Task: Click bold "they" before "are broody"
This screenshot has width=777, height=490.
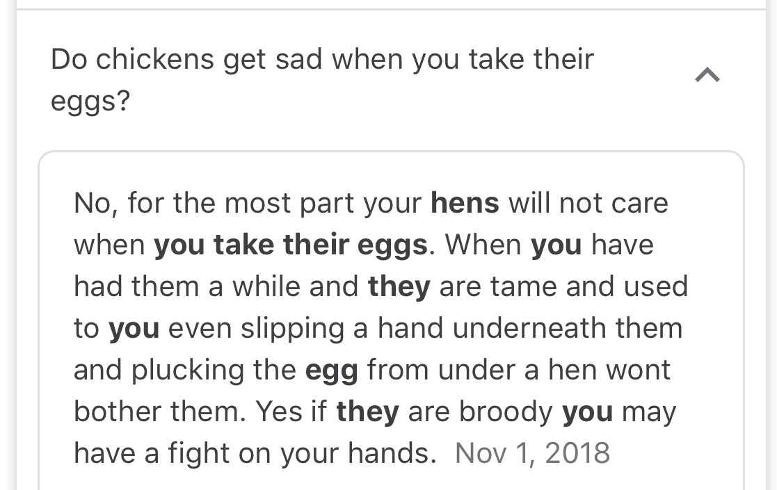Action: (367, 411)
